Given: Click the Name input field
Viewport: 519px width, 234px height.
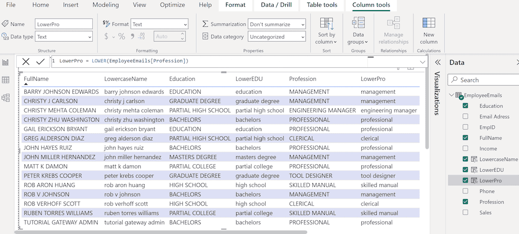Looking at the screenshot, I should 64,24.
